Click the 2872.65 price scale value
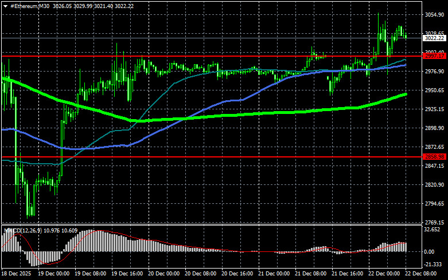 (x=434, y=147)
